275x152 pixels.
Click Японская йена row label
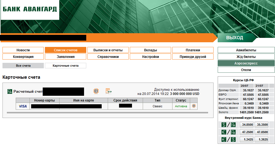(228, 103)
